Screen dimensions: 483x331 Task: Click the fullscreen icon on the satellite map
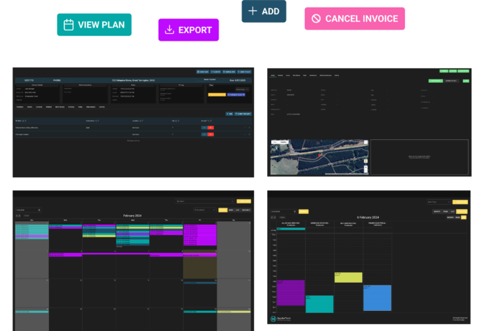click(x=365, y=143)
